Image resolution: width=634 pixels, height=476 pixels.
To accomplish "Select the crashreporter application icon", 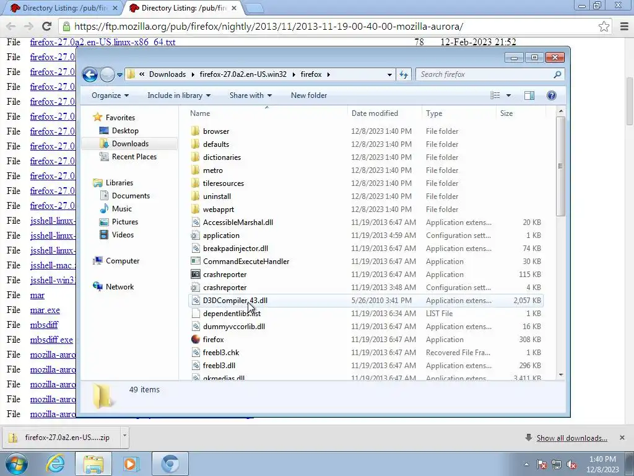I will pos(195,274).
